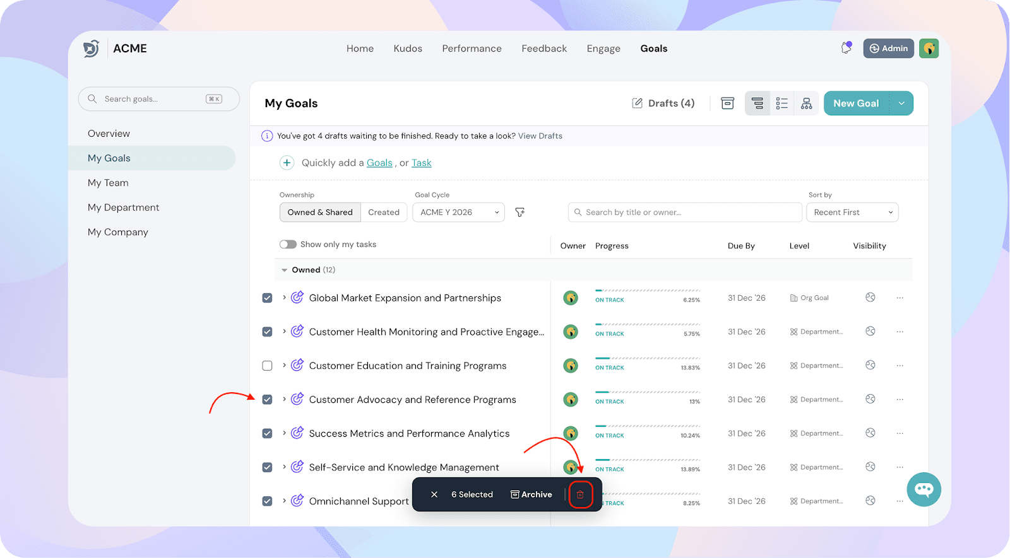Click the archive box icon in header

(727, 103)
